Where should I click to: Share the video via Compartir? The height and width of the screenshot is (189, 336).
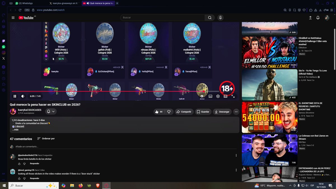[184, 112]
